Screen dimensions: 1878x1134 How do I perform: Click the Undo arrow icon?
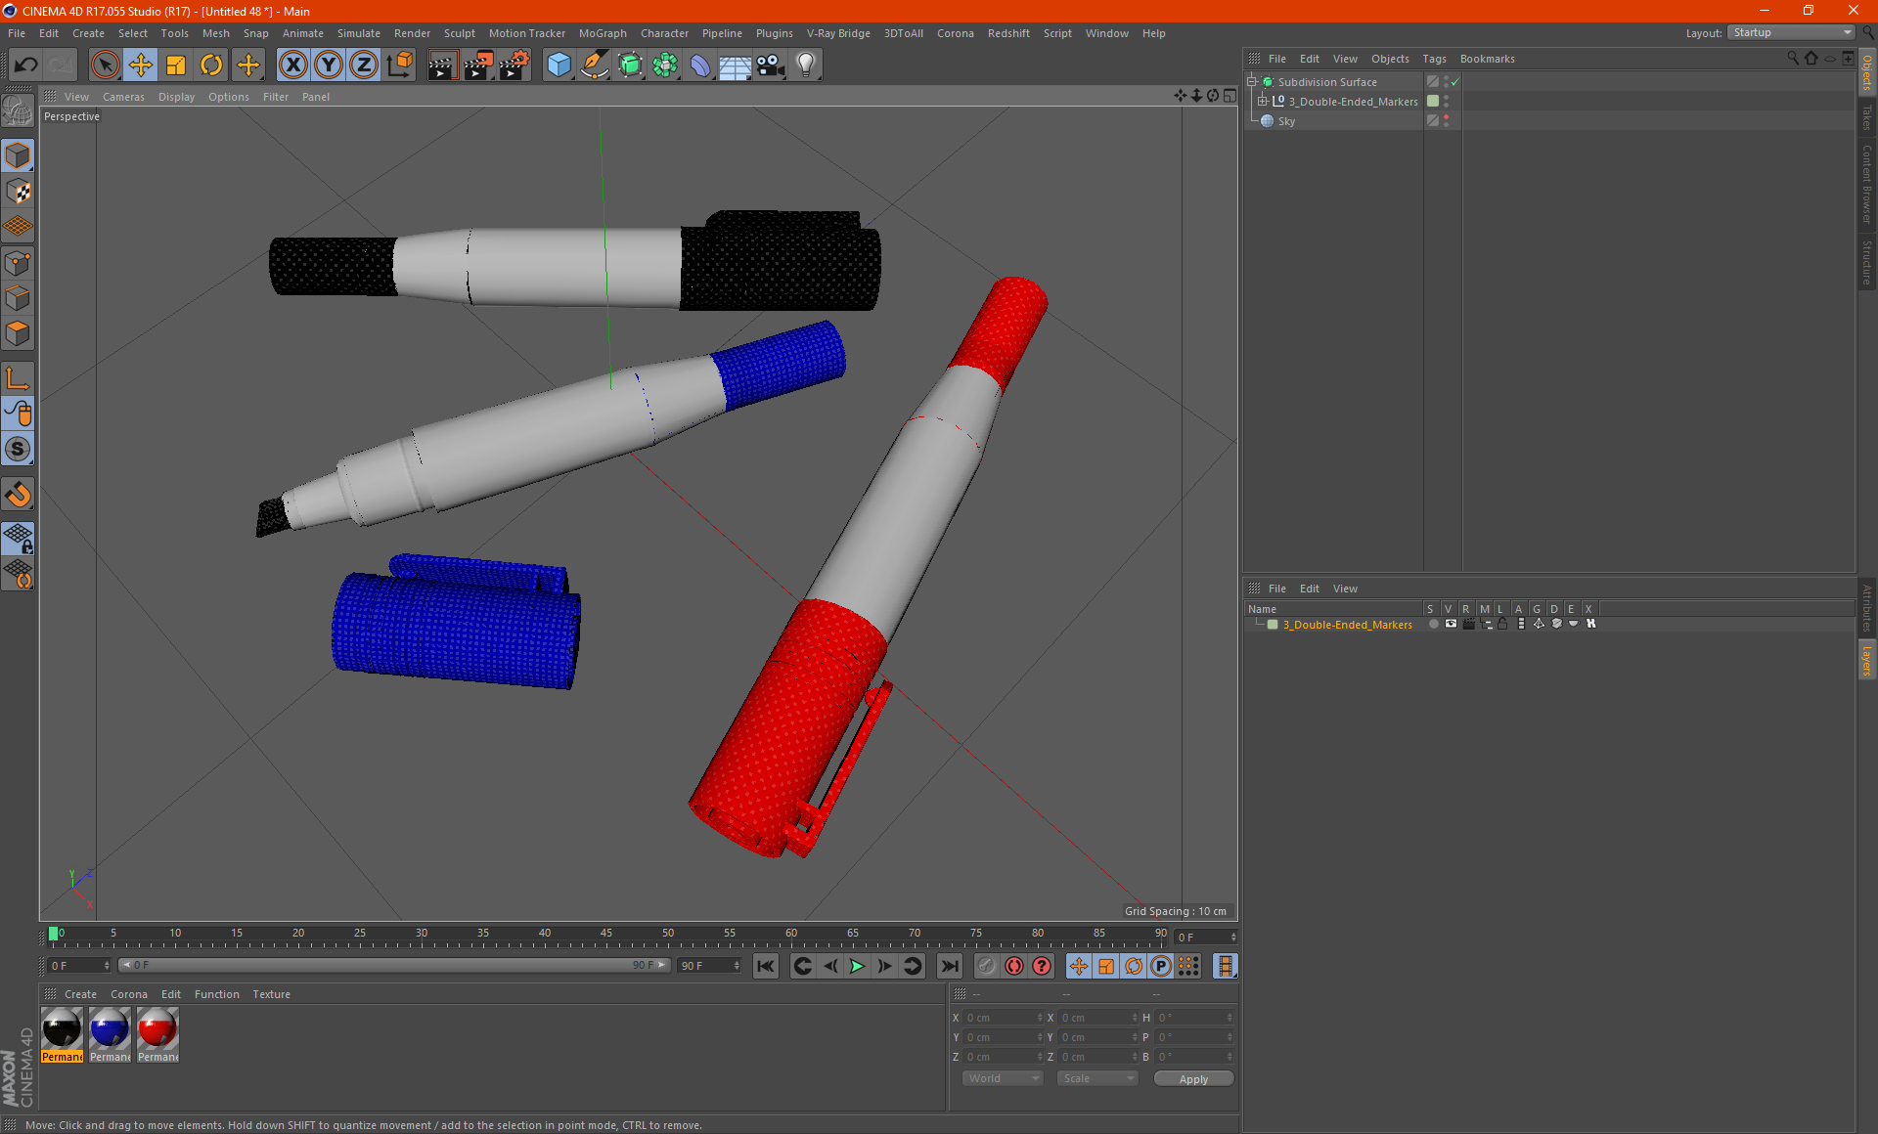(x=26, y=65)
